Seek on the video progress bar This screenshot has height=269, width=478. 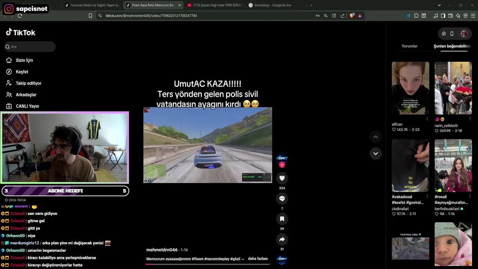208,264
